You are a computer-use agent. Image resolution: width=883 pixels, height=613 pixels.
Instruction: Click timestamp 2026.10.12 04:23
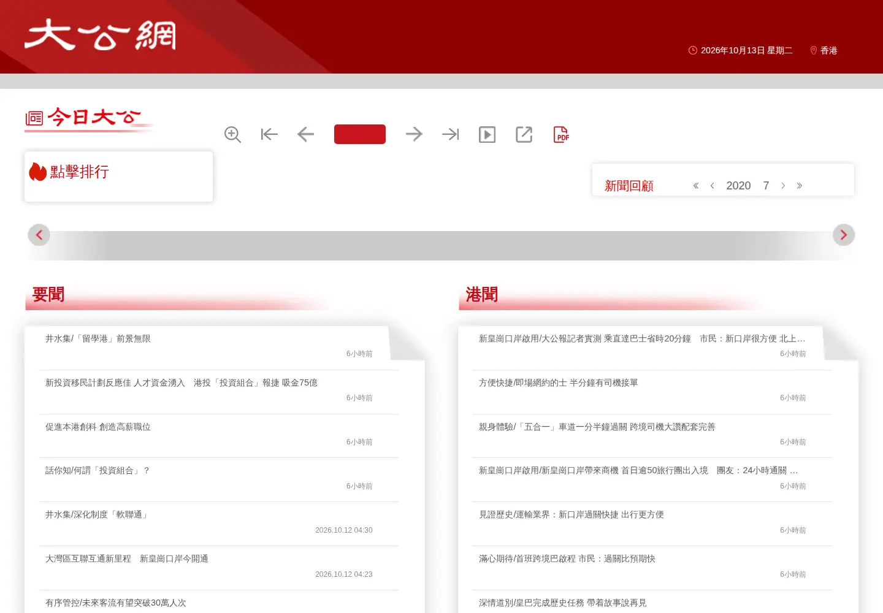(344, 574)
